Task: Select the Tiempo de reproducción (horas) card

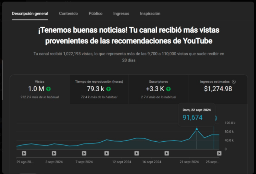Action: pos(99,89)
